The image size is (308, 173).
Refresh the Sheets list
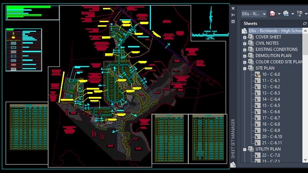tap(305, 24)
